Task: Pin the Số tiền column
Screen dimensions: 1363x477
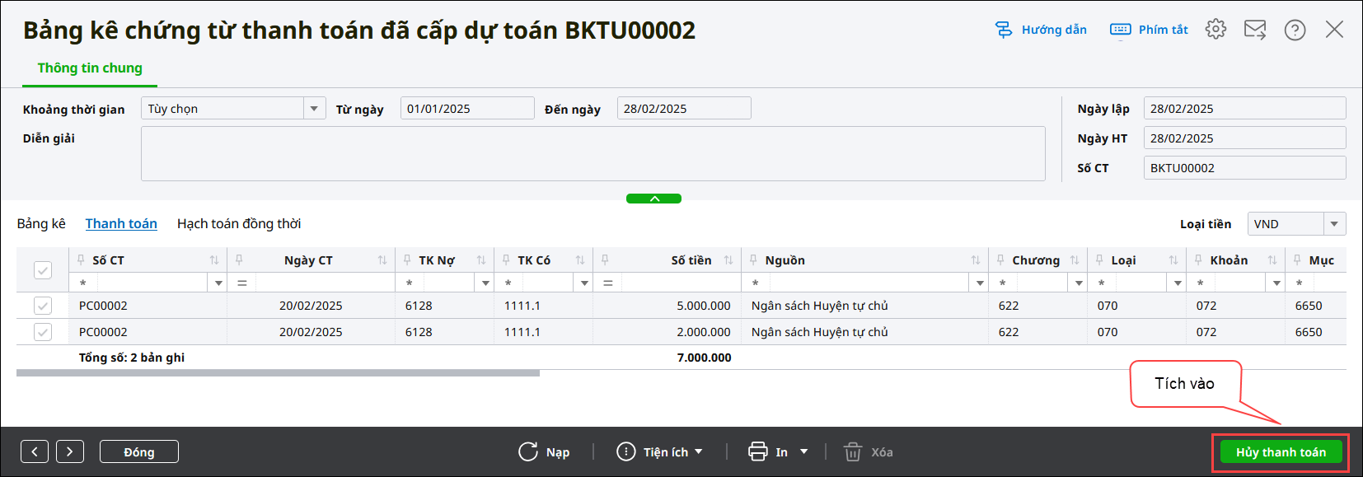Action: click(x=605, y=260)
